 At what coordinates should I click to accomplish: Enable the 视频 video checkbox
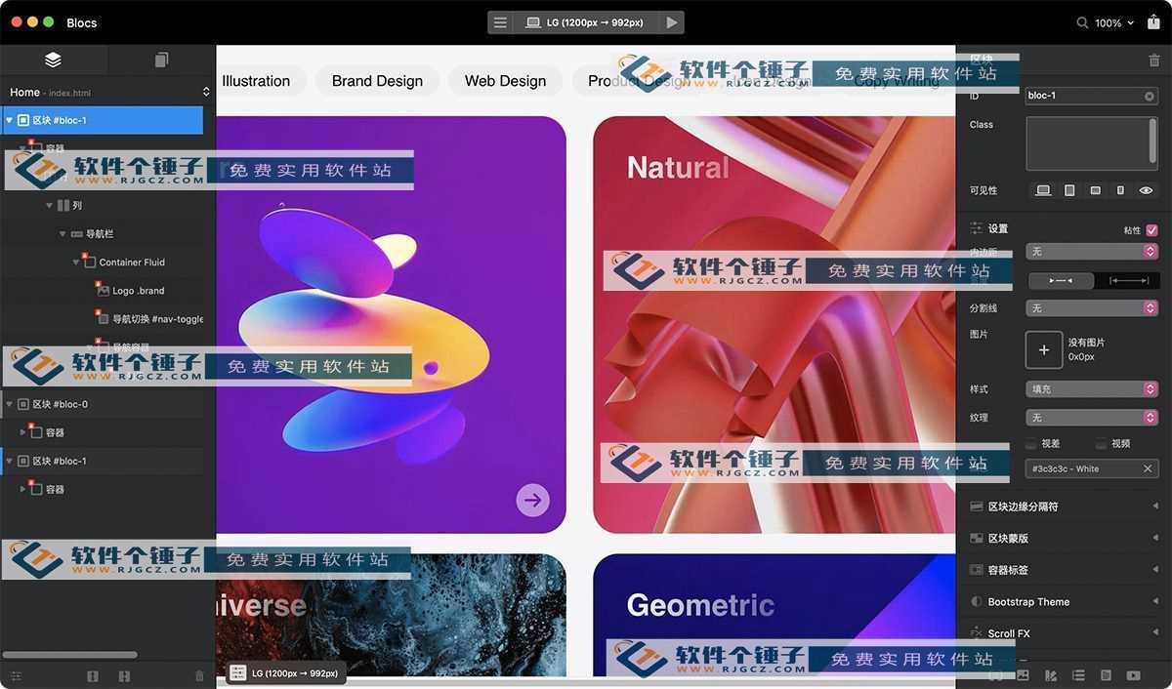tap(1102, 444)
